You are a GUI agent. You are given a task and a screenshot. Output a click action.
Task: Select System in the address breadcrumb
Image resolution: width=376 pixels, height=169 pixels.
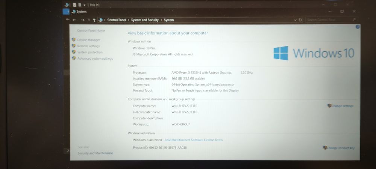pyautogui.click(x=169, y=20)
